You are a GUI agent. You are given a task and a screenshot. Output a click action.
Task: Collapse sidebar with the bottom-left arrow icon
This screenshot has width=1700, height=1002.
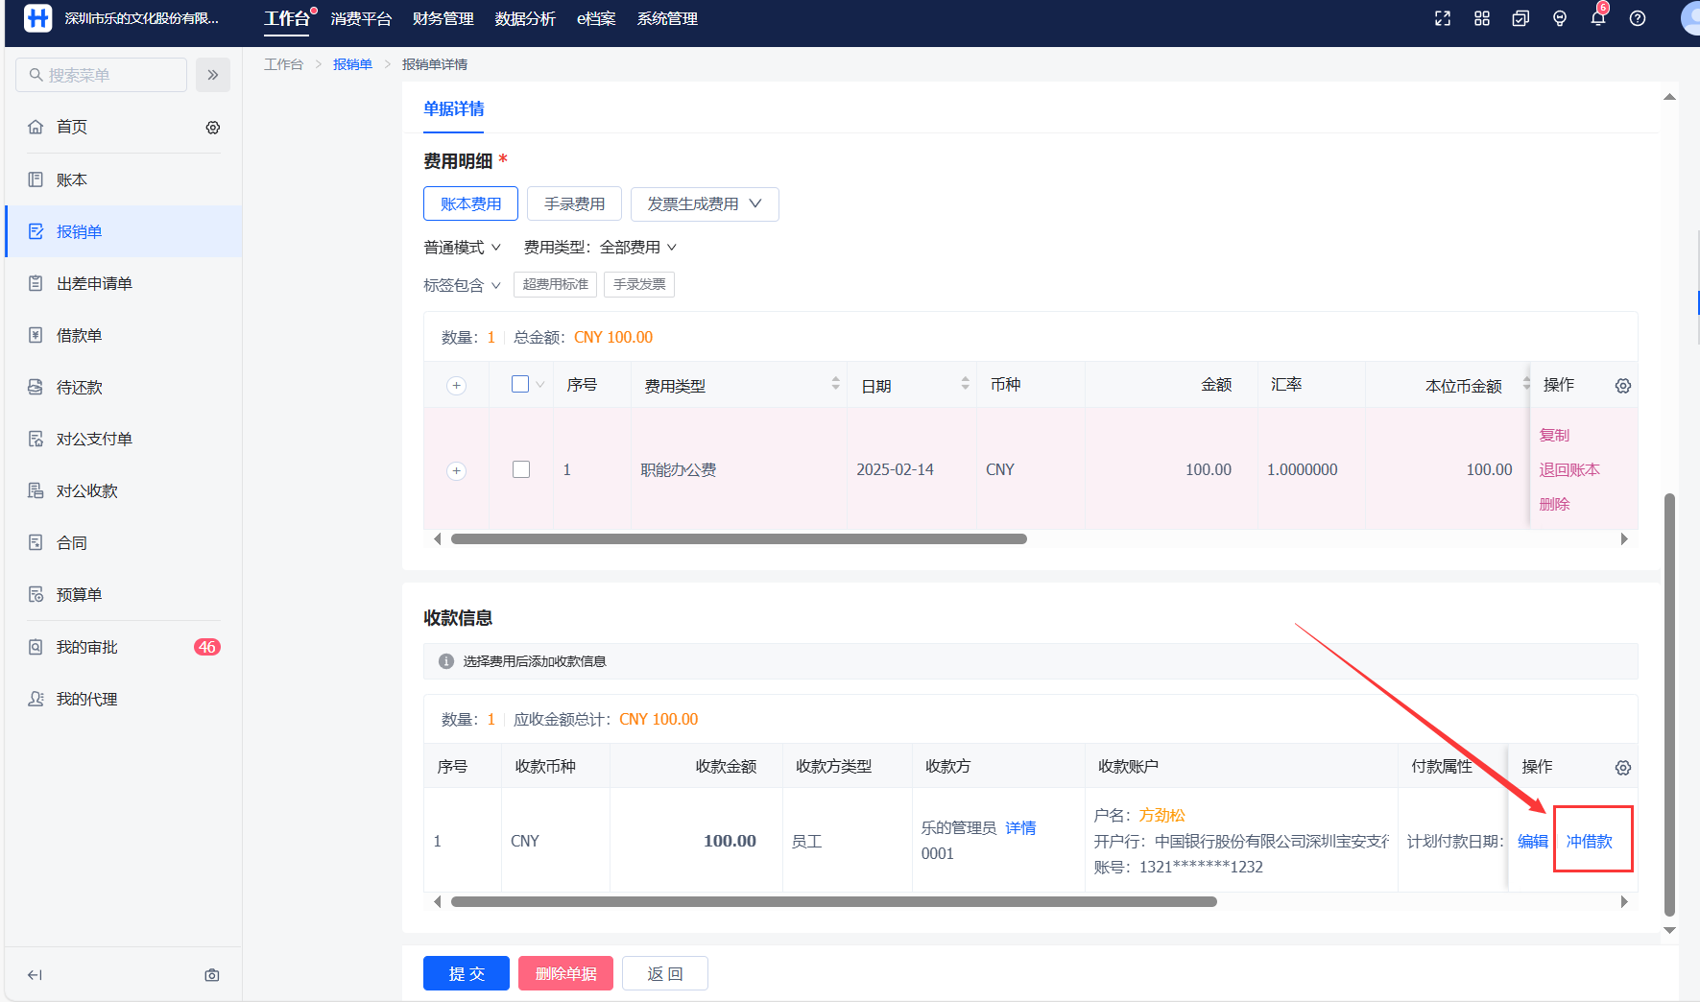tap(36, 975)
